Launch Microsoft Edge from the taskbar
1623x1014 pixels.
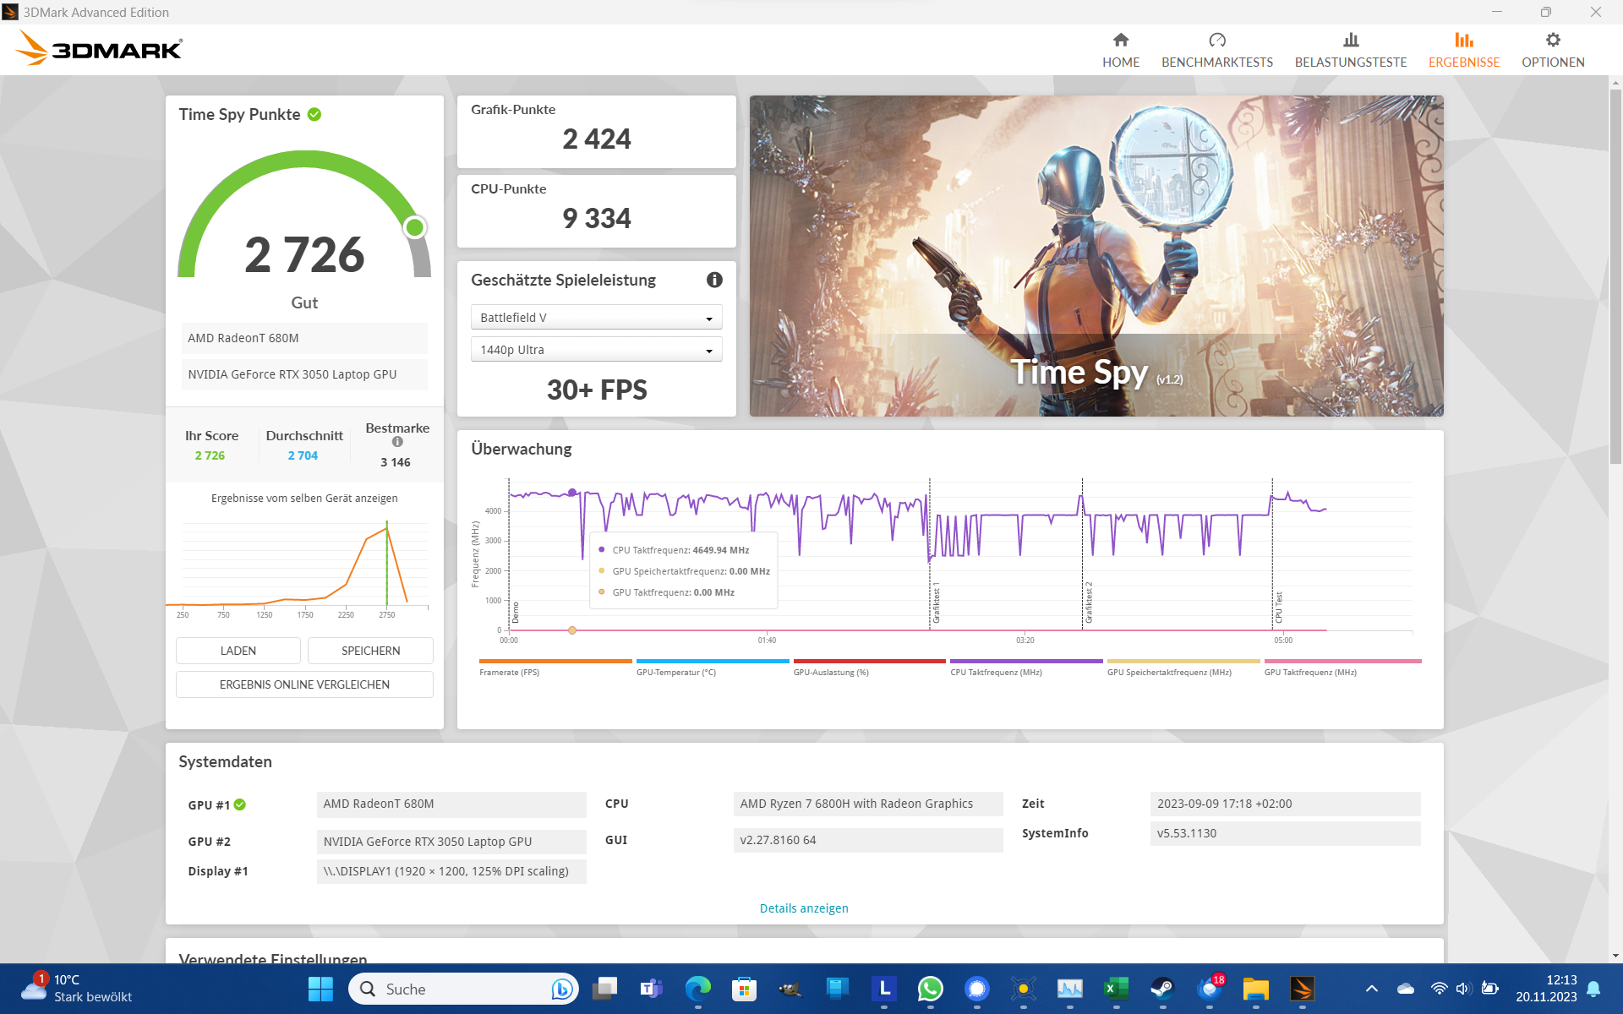[697, 988]
